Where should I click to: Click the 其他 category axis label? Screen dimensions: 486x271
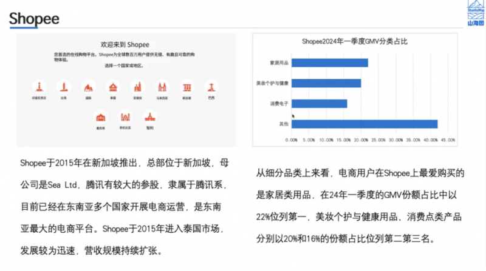(x=284, y=124)
